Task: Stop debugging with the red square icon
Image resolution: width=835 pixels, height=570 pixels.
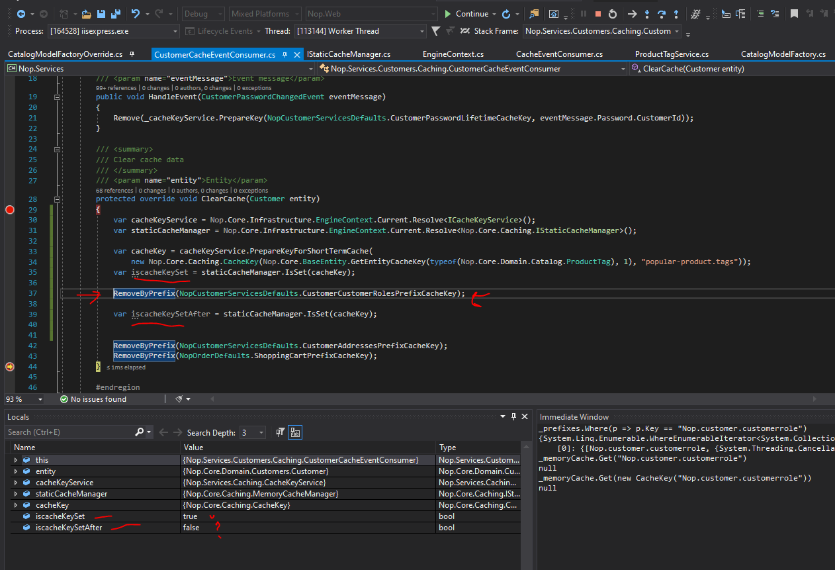Action: pos(597,13)
